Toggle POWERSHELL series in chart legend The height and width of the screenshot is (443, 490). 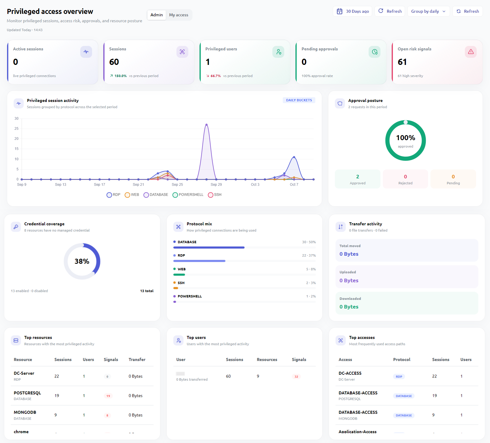188,195
